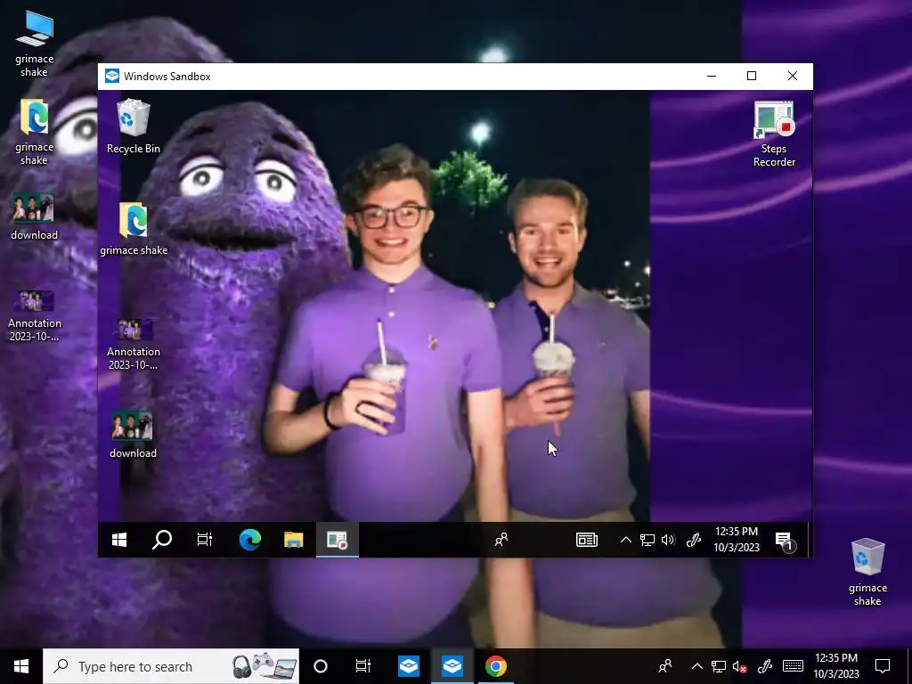The width and height of the screenshot is (912, 684).
Task: Switch to the first Windows Sandbox host taskbar icon
Action: [x=409, y=666]
